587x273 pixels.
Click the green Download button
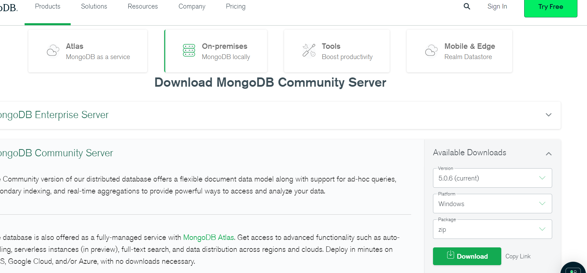click(x=467, y=256)
